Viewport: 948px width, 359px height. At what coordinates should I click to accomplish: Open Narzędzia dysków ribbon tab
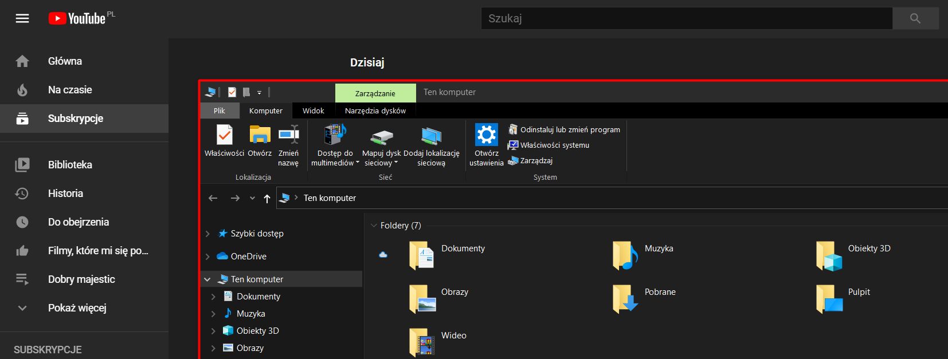[x=375, y=111]
